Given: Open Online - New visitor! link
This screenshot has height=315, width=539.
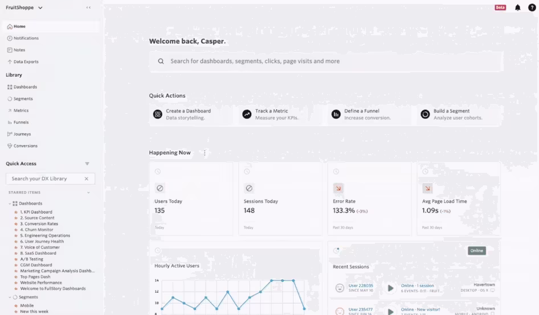Looking at the screenshot, I should [420, 309].
